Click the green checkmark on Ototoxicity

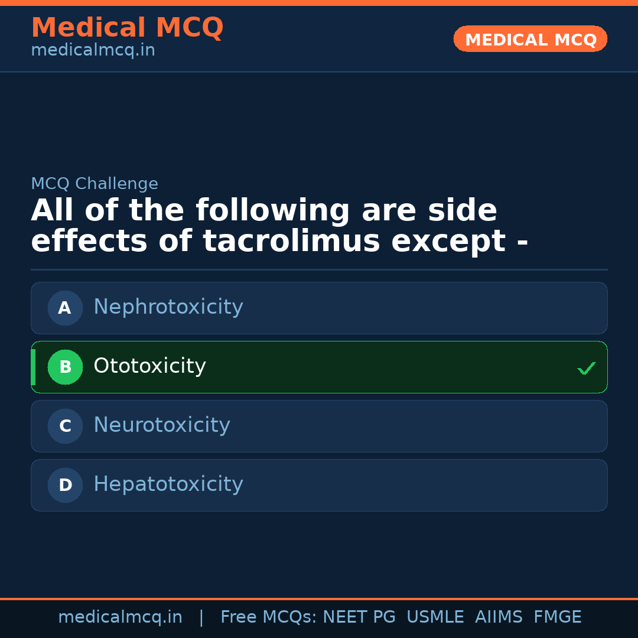[x=587, y=367]
